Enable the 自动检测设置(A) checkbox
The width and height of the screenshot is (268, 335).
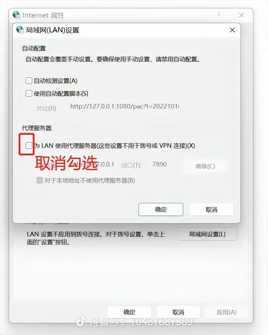point(29,81)
